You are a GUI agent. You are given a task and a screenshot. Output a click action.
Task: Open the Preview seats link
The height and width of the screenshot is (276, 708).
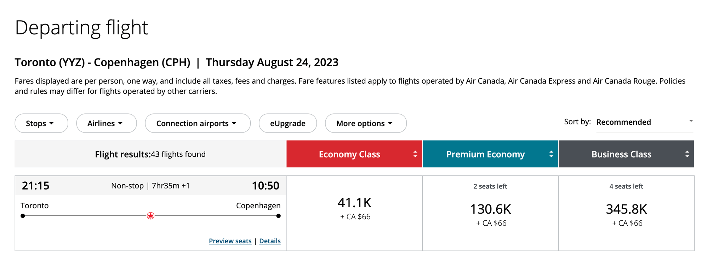pos(230,241)
